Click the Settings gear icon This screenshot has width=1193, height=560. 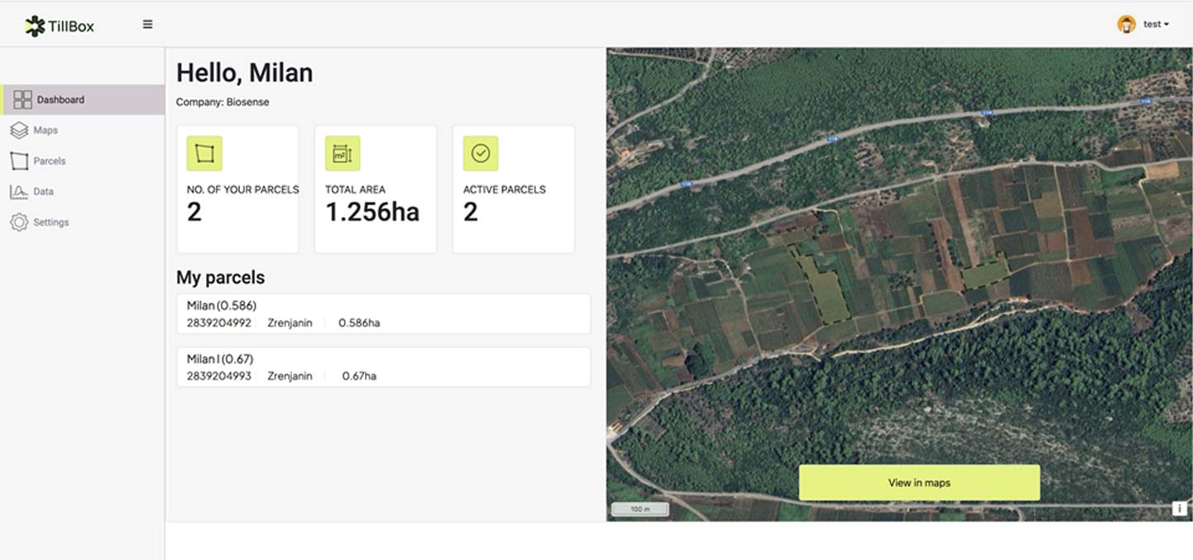19,223
